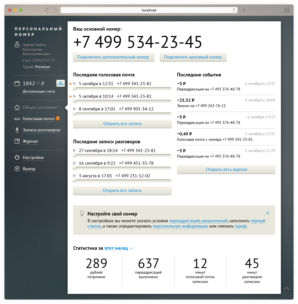Follow the уведомлений link in tip

pos(214,221)
